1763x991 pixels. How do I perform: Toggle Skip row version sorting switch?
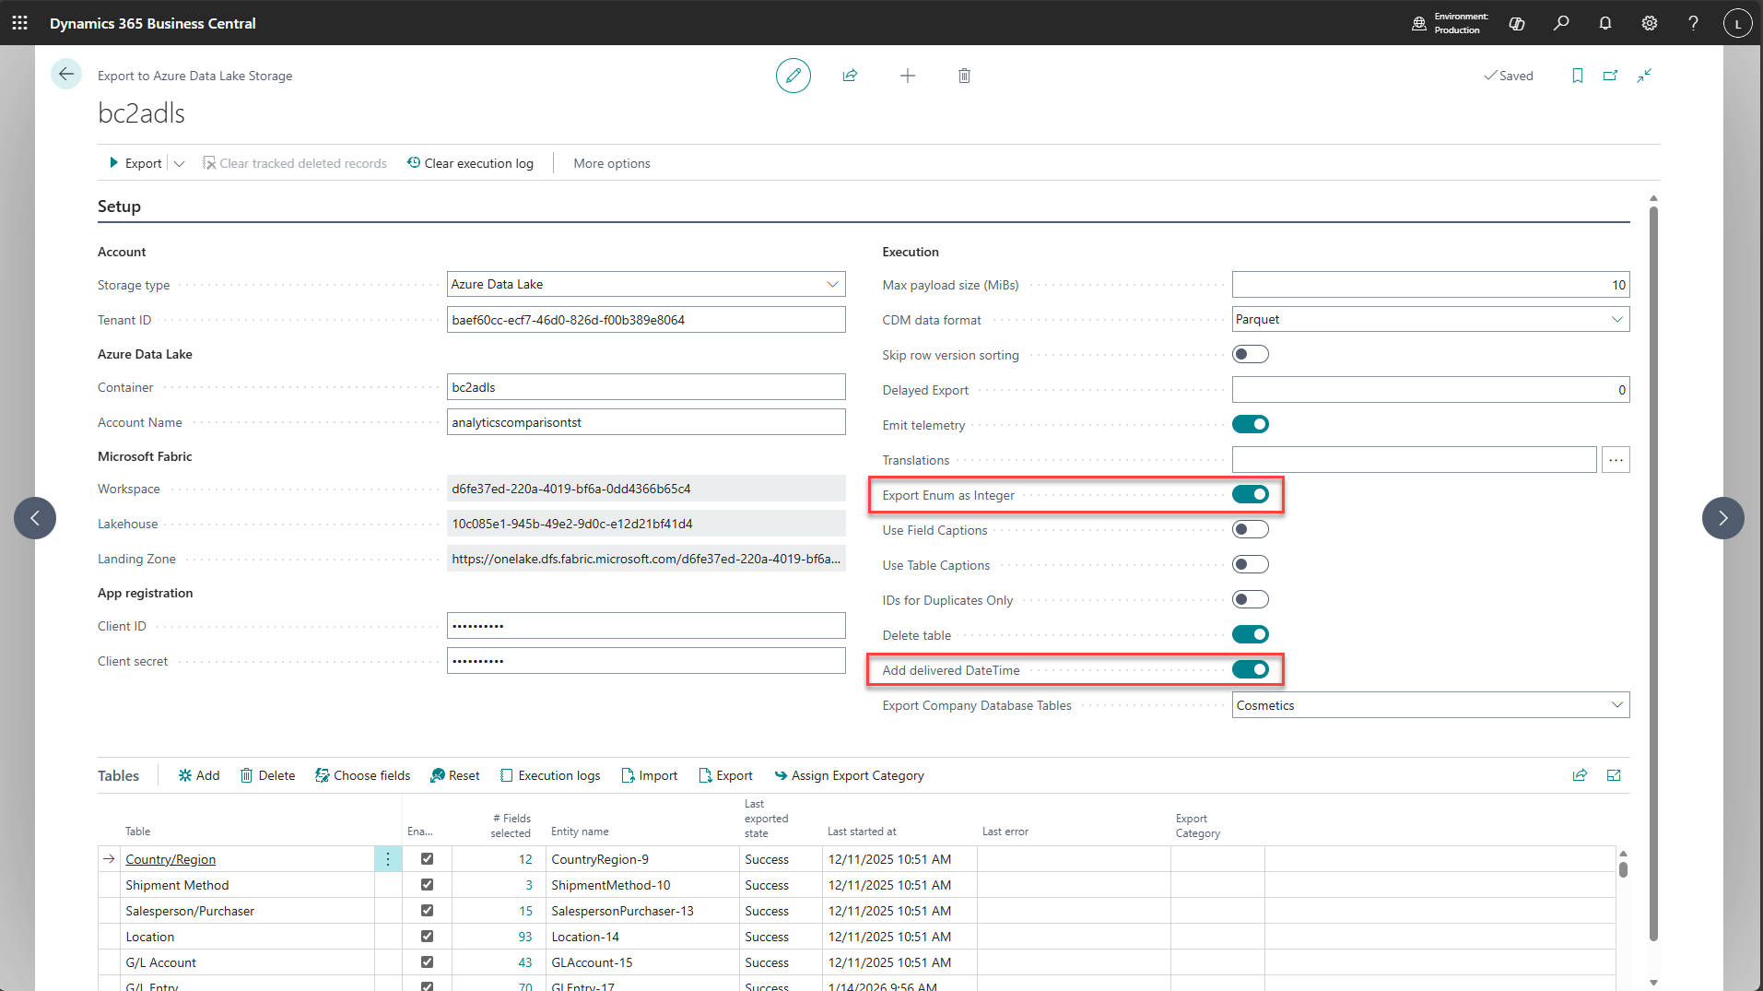tap(1250, 355)
